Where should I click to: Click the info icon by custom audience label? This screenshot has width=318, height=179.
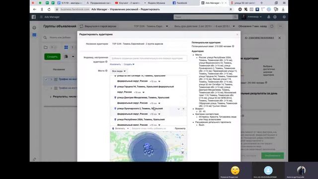pos(106,62)
